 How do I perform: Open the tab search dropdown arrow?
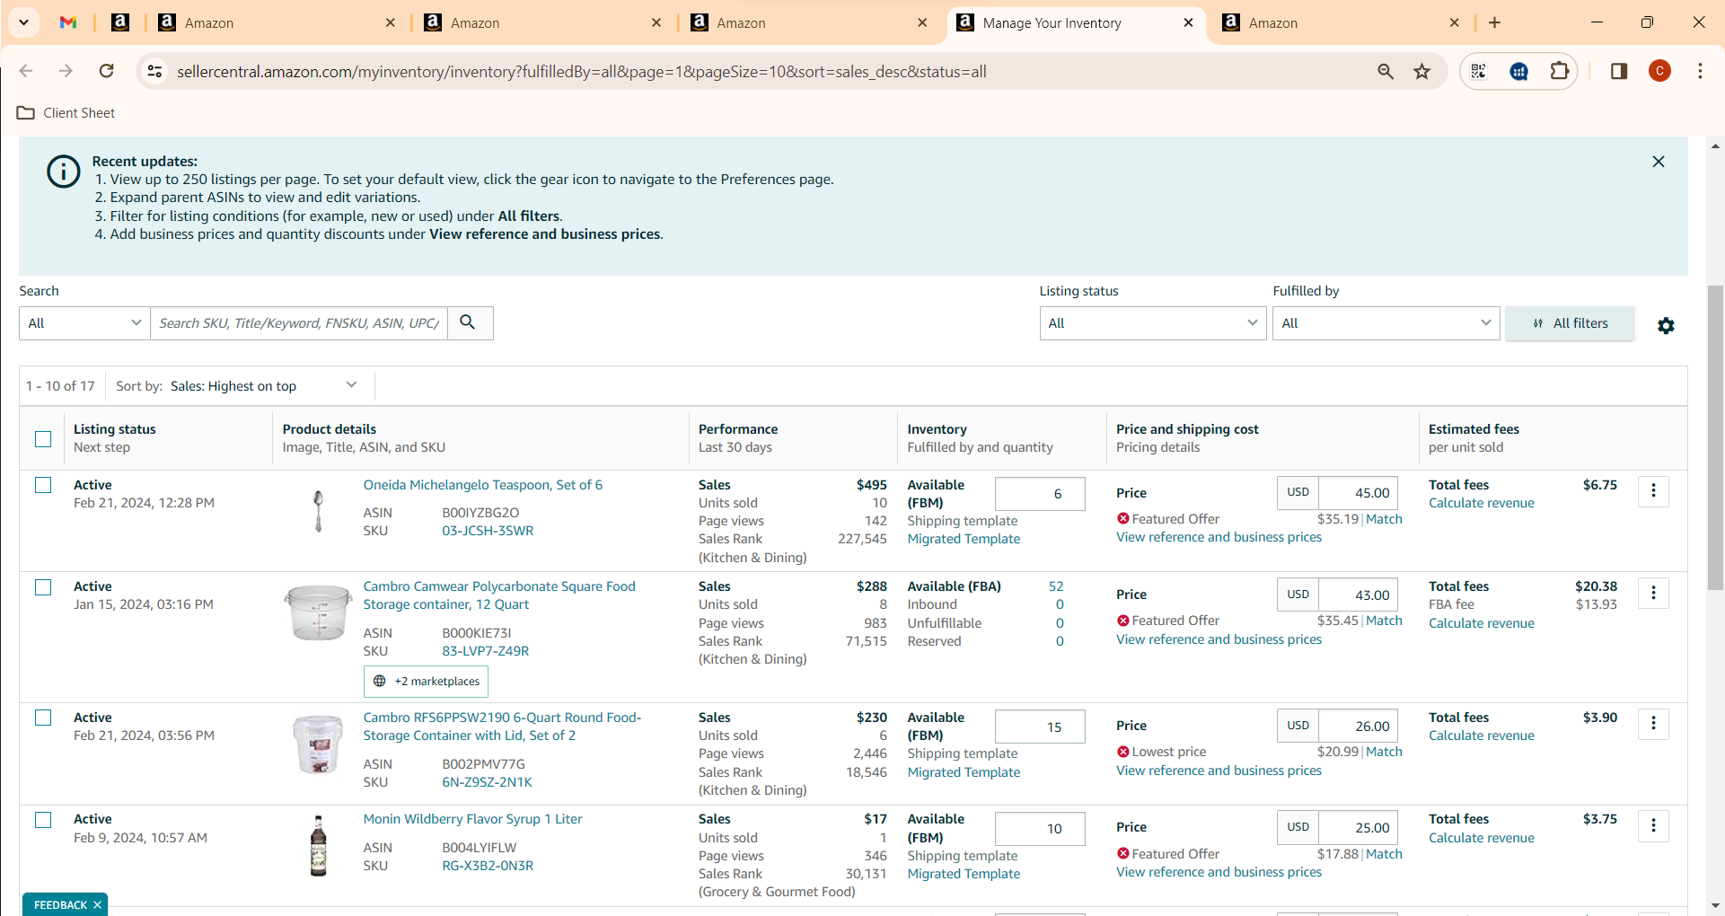click(23, 22)
